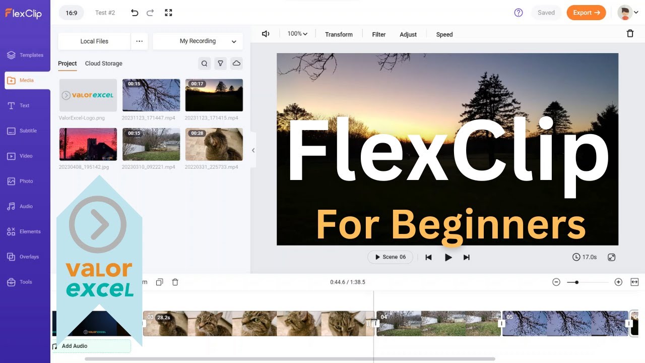Click the scene duration clock 17.0s

[x=585, y=257]
